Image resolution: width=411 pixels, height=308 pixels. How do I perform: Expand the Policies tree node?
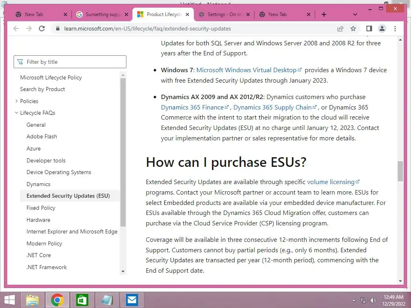click(16, 101)
